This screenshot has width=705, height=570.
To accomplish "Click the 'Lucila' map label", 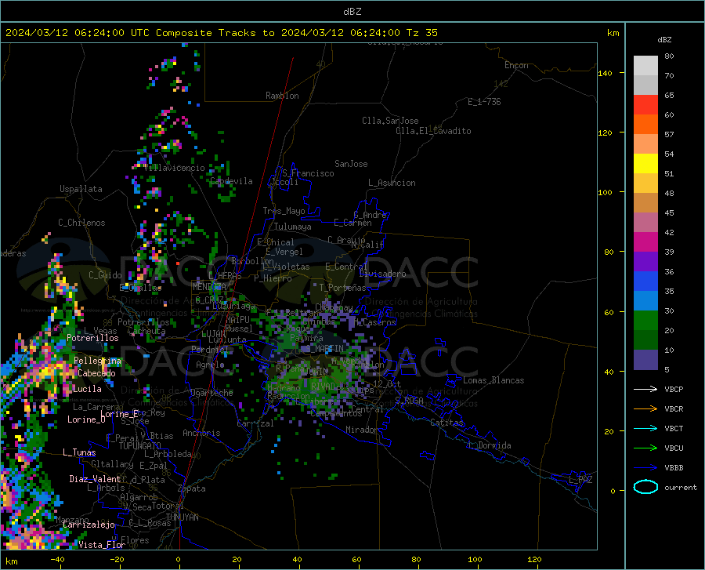I will pyautogui.click(x=87, y=389).
